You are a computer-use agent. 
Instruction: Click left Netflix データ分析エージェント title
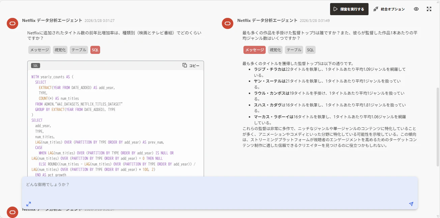[52, 20]
